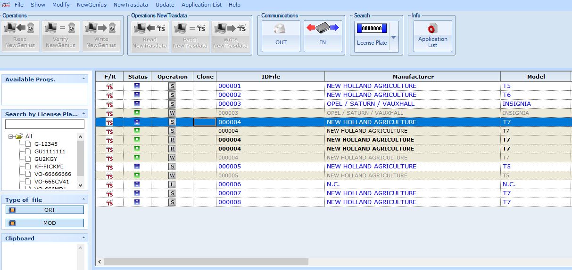Sort by the Model column header
The image size is (572, 270).
click(536, 77)
